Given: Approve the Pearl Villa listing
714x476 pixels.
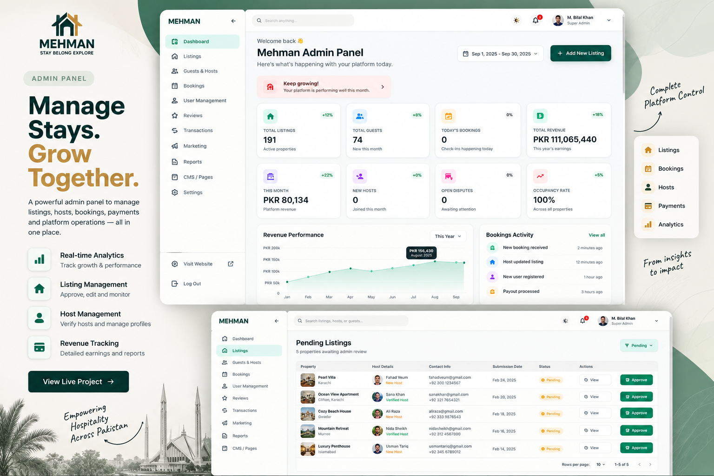Looking at the screenshot, I should point(636,380).
